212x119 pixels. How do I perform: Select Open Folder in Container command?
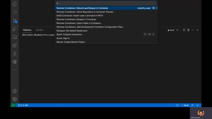pos(106,23)
